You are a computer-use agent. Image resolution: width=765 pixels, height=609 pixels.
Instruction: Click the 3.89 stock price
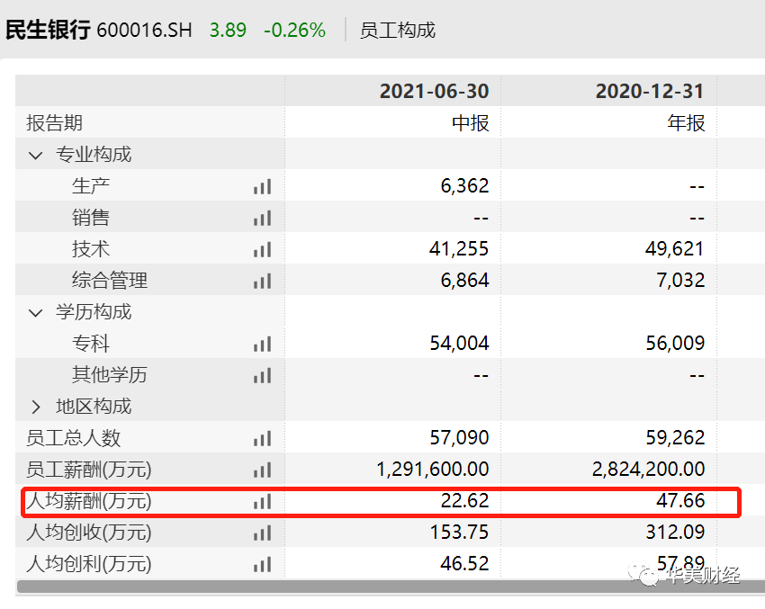coord(228,31)
